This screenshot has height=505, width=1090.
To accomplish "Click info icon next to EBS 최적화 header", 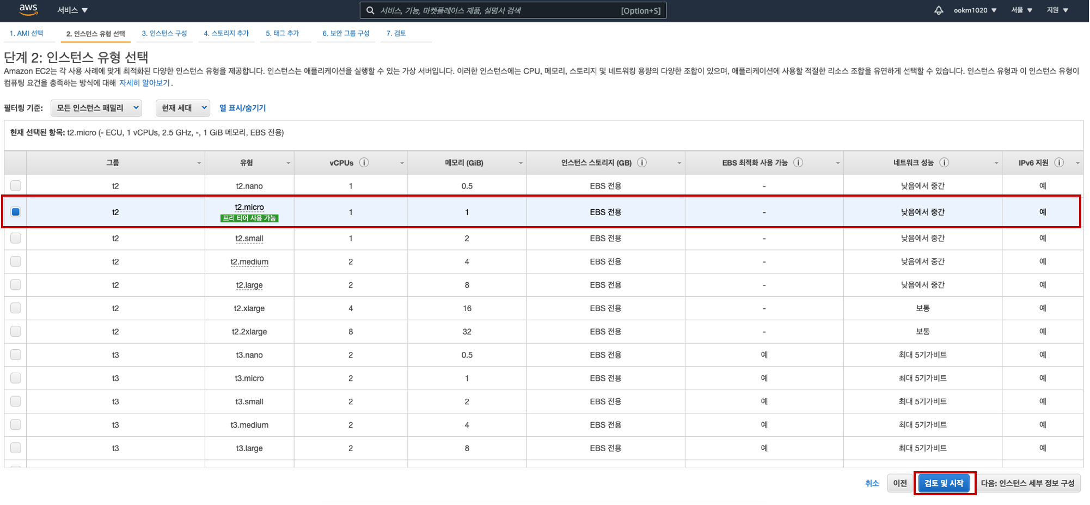I will tap(798, 162).
